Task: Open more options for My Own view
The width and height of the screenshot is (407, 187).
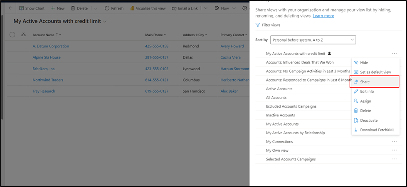Action: point(394,150)
